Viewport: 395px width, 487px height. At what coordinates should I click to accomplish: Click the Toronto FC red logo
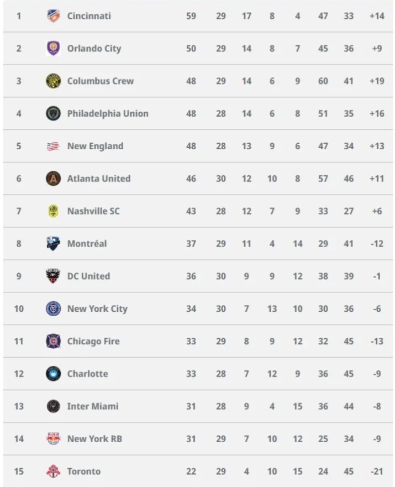click(x=53, y=472)
